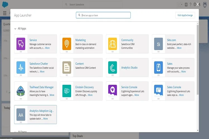Show More on Trailhead Data Manager description
This screenshot has height=139, width=209.
(52, 95)
